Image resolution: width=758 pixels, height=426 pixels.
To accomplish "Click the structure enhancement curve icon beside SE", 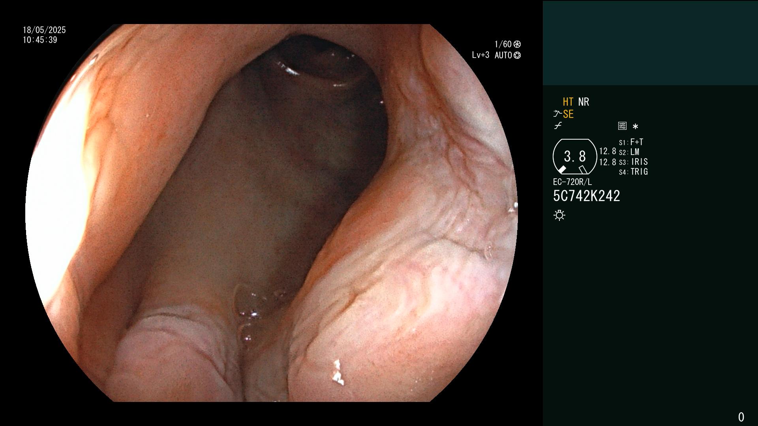I will tap(557, 114).
